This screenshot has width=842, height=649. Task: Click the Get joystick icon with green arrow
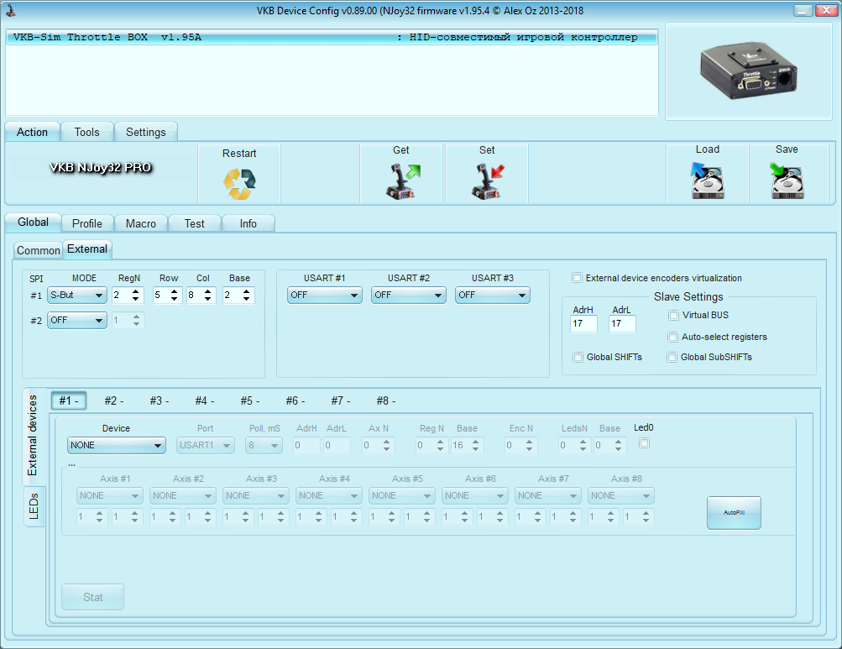[402, 182]
